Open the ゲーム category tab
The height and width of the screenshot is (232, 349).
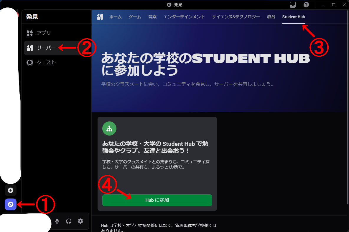coord(135,17)
